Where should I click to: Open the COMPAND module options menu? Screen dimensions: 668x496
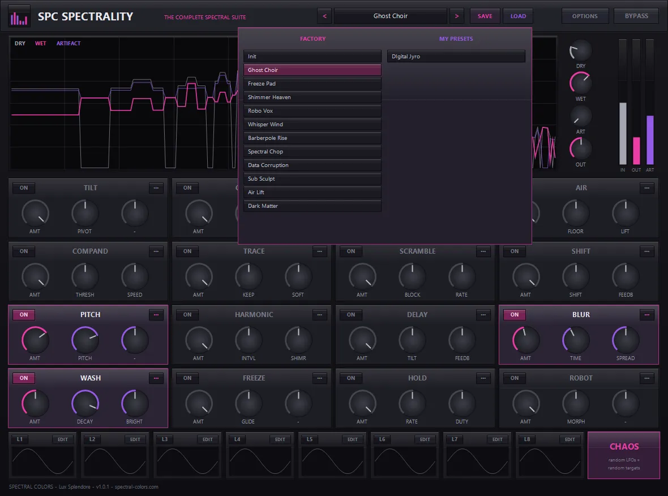(156, 251)
